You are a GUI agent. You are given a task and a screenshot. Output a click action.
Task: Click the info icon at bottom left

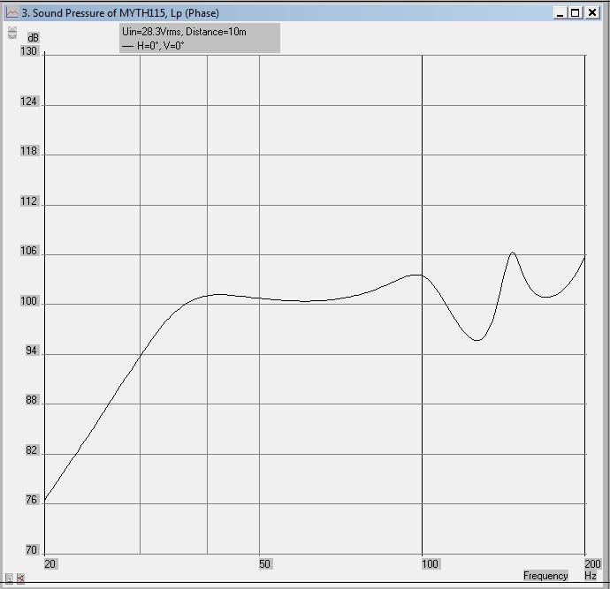[x=9, y=578]
